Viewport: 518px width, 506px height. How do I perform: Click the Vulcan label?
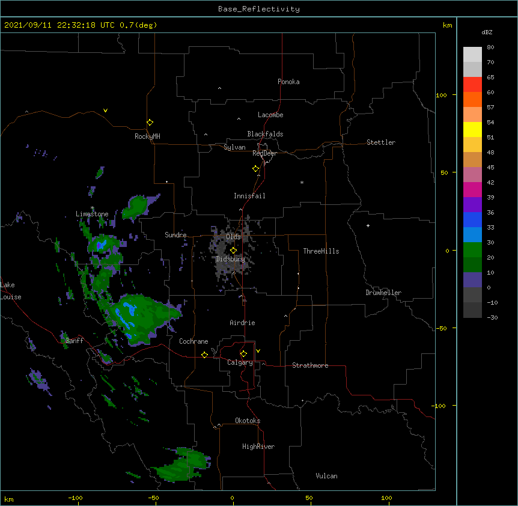(x=326, y=476)
